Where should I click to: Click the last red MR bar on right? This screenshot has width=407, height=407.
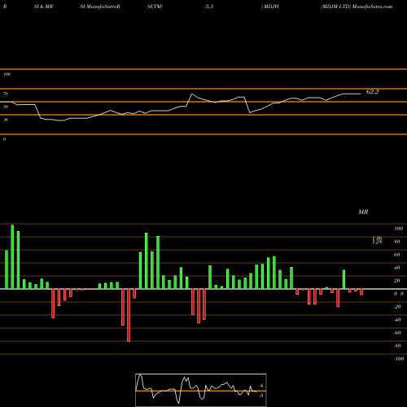click(x=361, y=292)
